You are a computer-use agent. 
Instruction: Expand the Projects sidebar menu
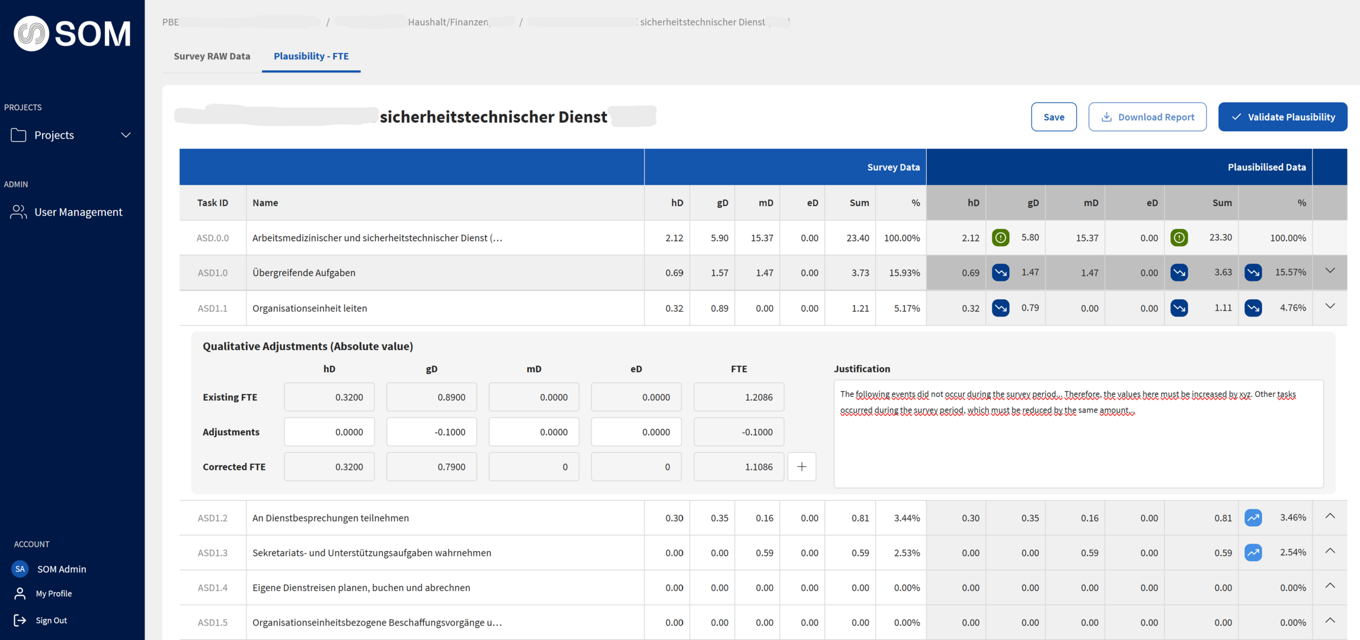tap(71, 135)
